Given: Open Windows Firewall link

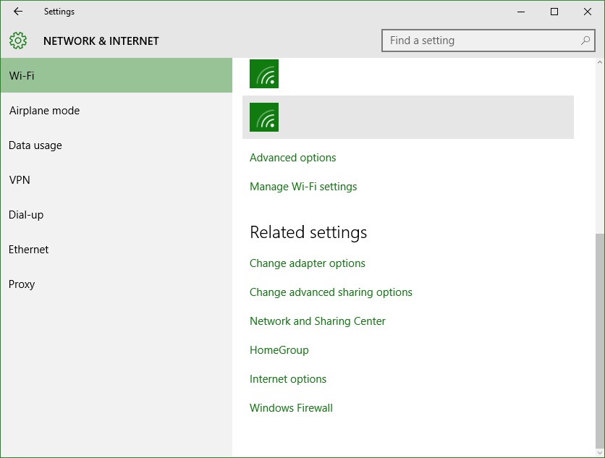Looking at the screenshot, I should tap(292, 408).
